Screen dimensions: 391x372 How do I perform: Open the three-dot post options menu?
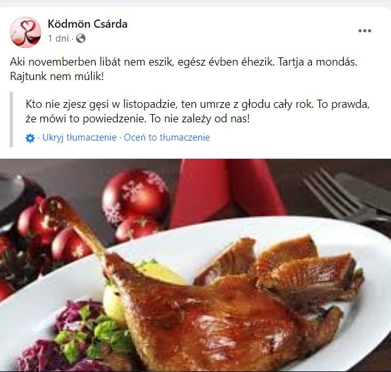coord(365,31)
